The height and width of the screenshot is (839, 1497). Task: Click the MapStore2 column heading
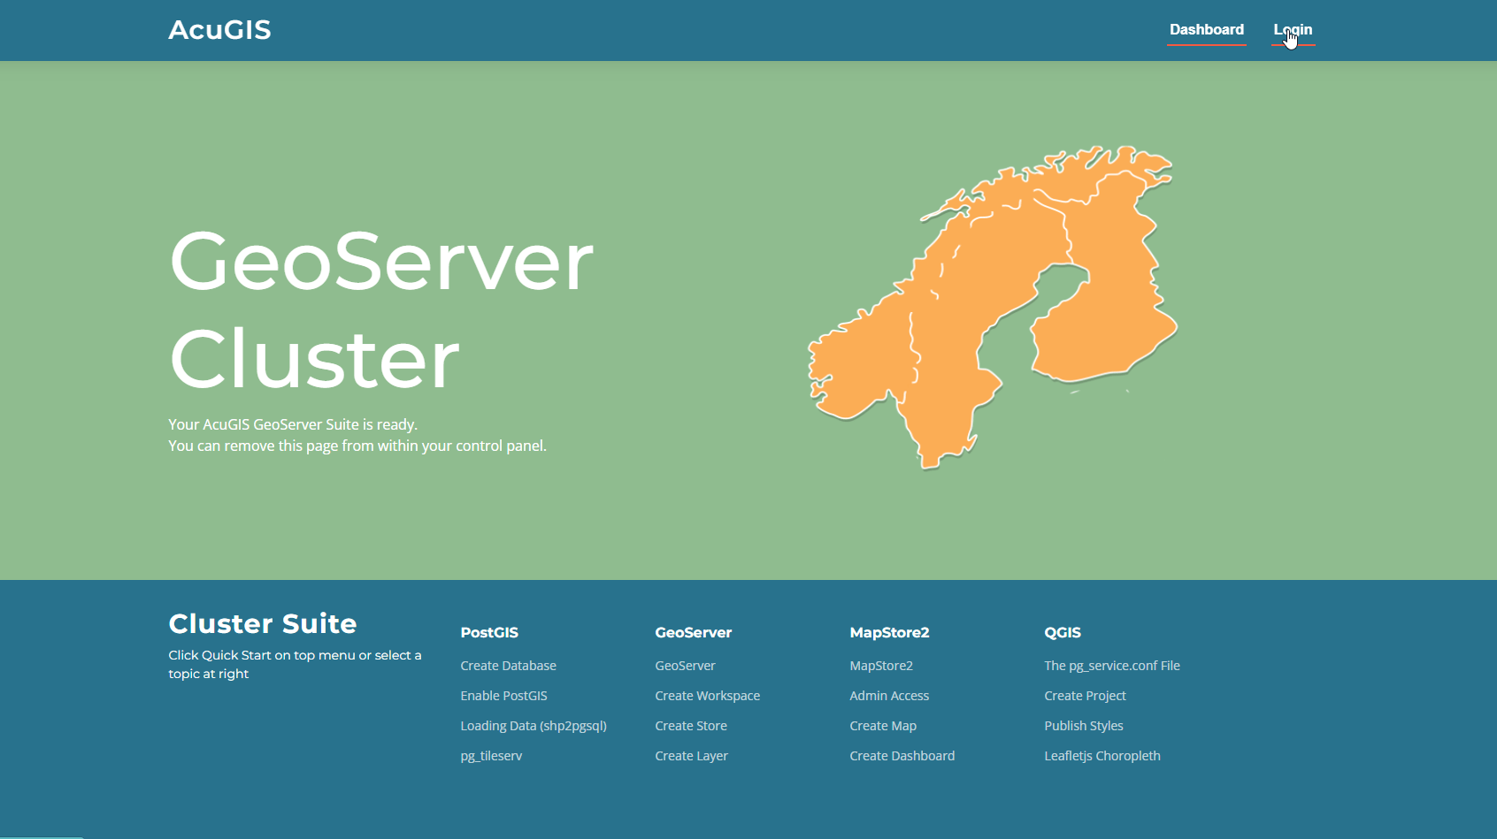point(889,632)
